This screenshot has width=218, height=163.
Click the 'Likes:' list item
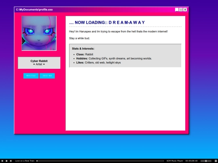click(99, 63)
